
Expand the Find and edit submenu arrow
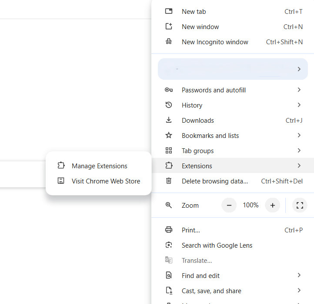(x=299, y=276)
